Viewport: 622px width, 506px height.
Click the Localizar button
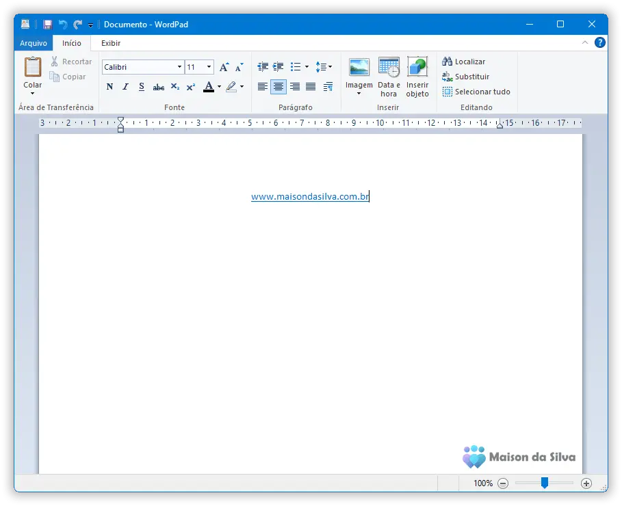point(464,62)
